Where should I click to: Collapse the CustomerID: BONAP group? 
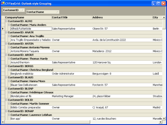(6, 111)
